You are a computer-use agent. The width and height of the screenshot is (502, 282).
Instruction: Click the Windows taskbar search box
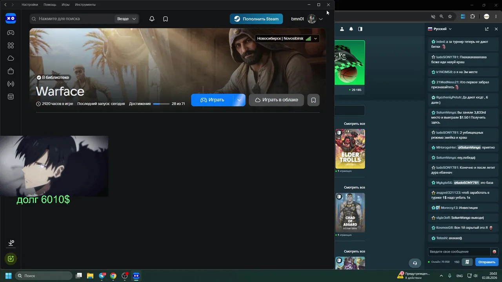[44, 276]
